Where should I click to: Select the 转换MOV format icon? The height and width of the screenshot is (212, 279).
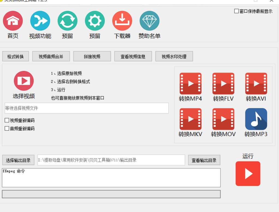point(223,119)
